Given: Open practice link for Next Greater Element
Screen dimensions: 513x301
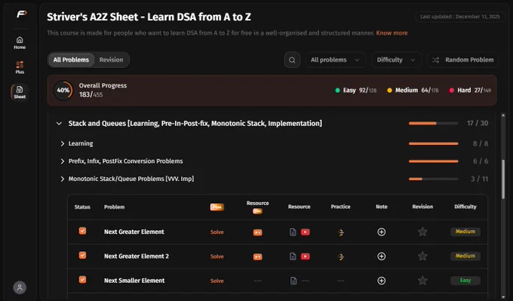Looking at the screenshot, I should point(340,232).
